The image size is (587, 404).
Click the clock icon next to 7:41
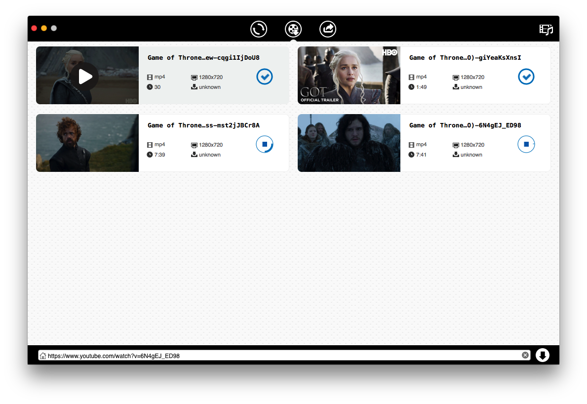click(x=411, y=155)
